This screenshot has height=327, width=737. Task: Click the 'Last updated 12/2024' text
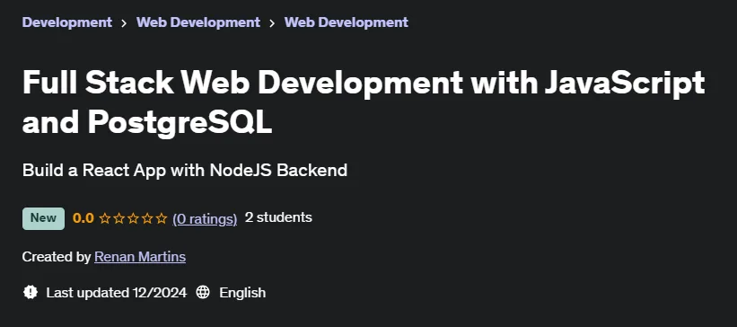117,293
